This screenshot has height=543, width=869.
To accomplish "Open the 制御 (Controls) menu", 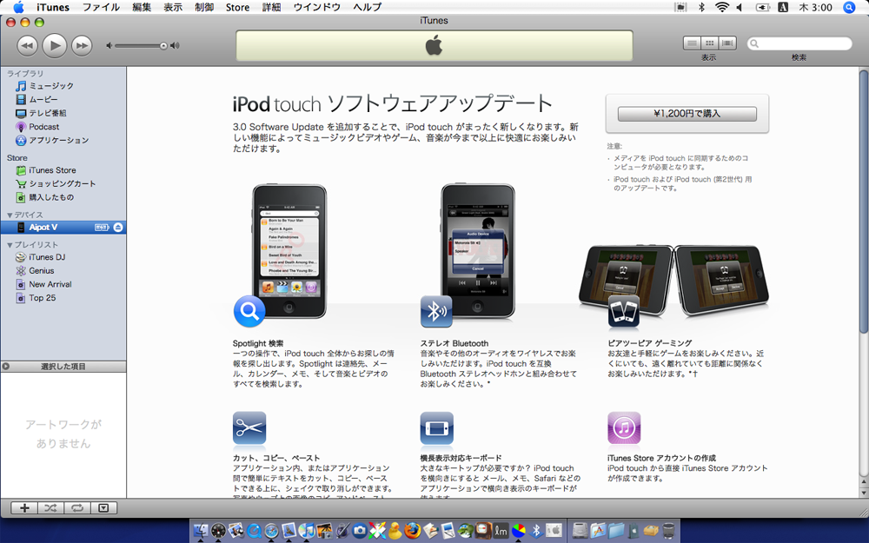I will (x=204, y=7).
